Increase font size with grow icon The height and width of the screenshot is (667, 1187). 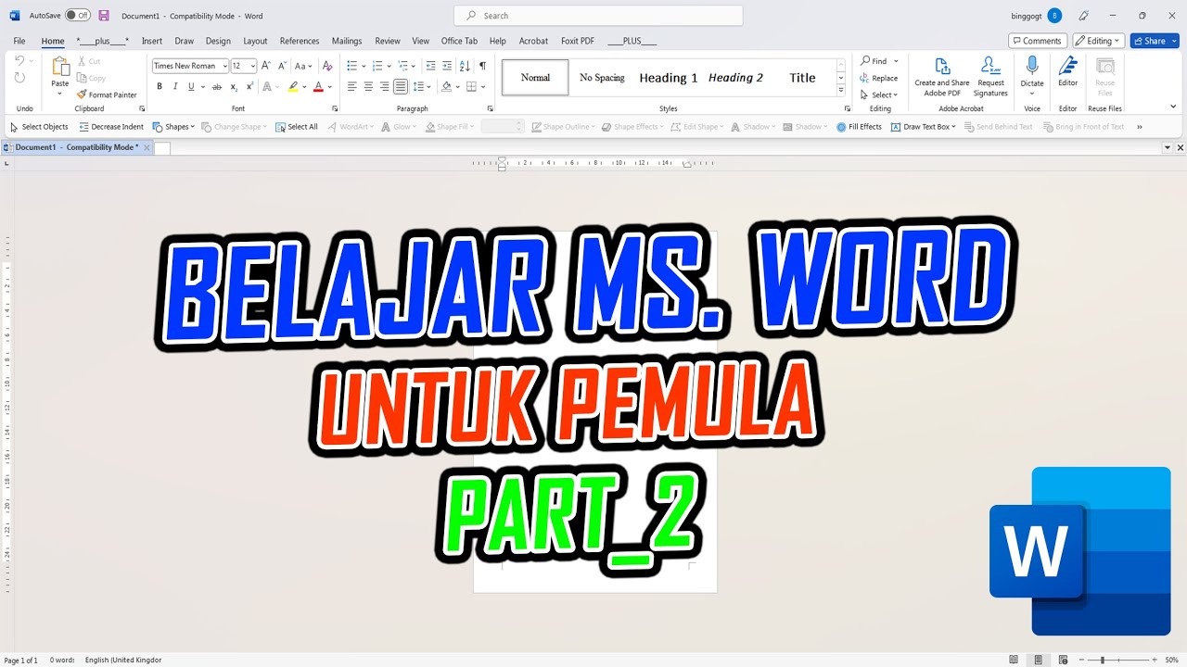(266, 66)
